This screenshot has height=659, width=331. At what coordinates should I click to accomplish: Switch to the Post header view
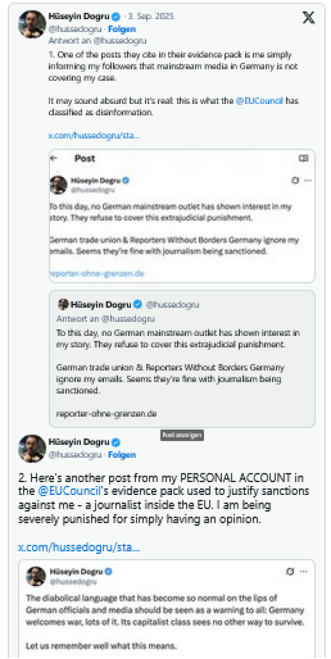click(85, 158)
